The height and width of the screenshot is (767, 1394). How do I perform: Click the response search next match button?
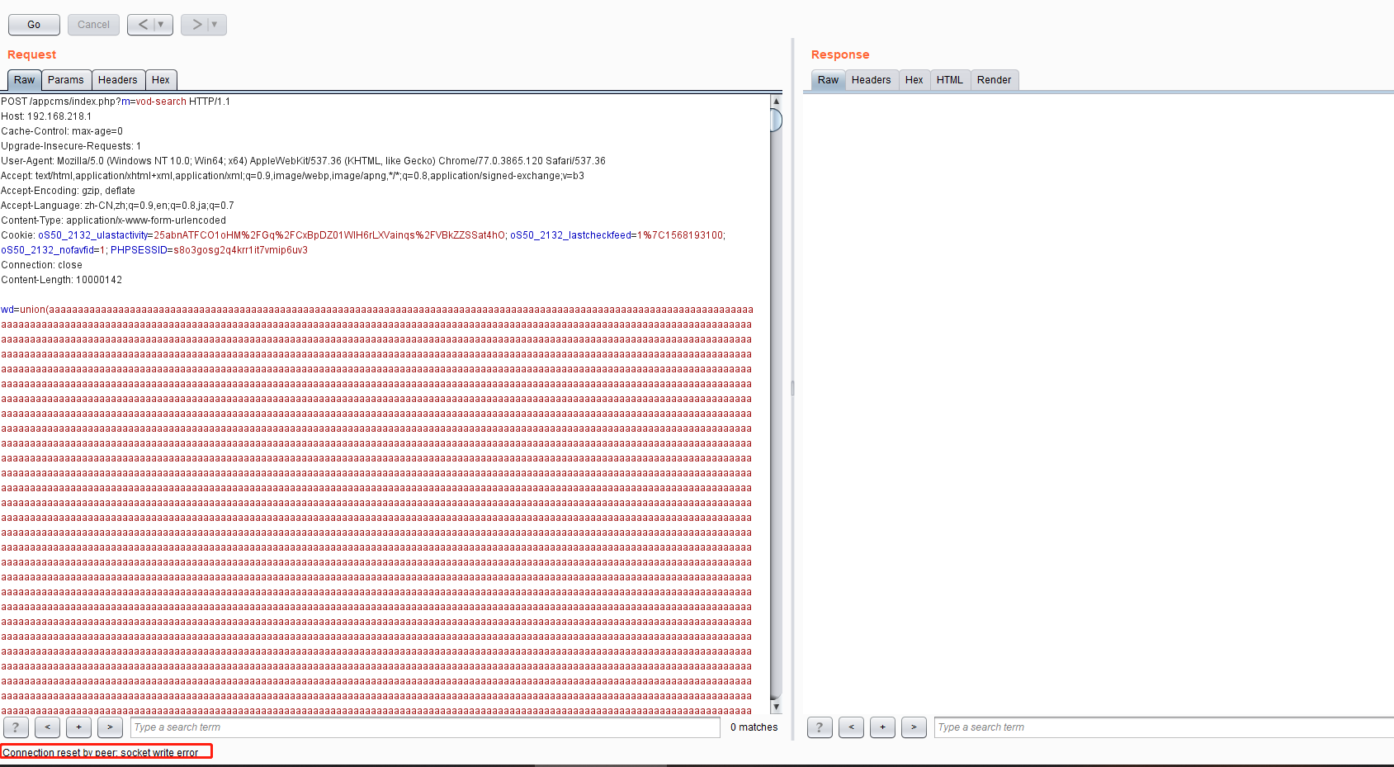tap(914, 727)
